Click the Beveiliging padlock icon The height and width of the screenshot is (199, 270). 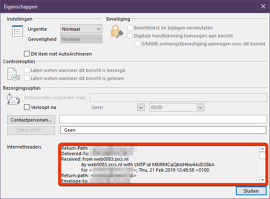[x=116, y=32]
